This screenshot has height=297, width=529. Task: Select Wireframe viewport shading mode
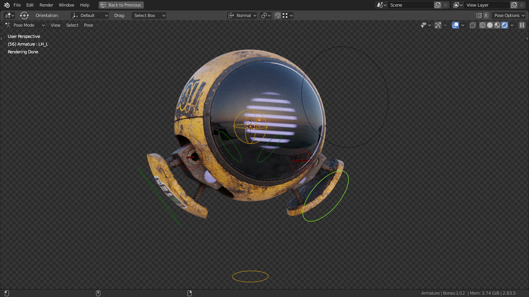coord(483,25)
